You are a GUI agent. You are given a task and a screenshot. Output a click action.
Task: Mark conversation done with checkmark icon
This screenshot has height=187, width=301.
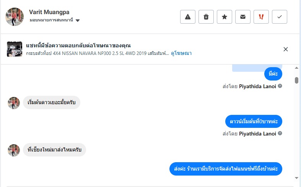280,17
